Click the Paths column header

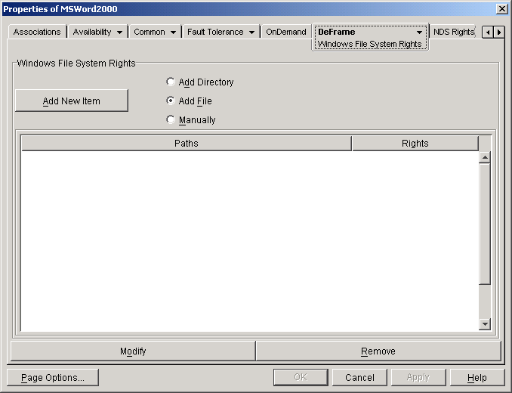187,144
